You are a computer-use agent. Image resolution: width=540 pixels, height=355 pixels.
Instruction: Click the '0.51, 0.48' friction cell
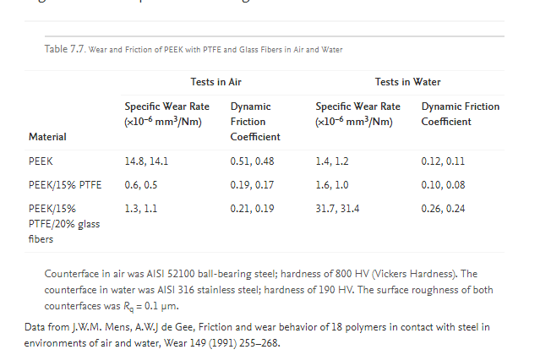point(252,161)
